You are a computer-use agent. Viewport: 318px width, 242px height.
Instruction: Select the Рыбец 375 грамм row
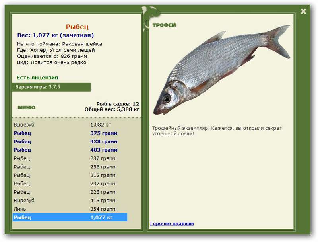click(x=70, y=133)
